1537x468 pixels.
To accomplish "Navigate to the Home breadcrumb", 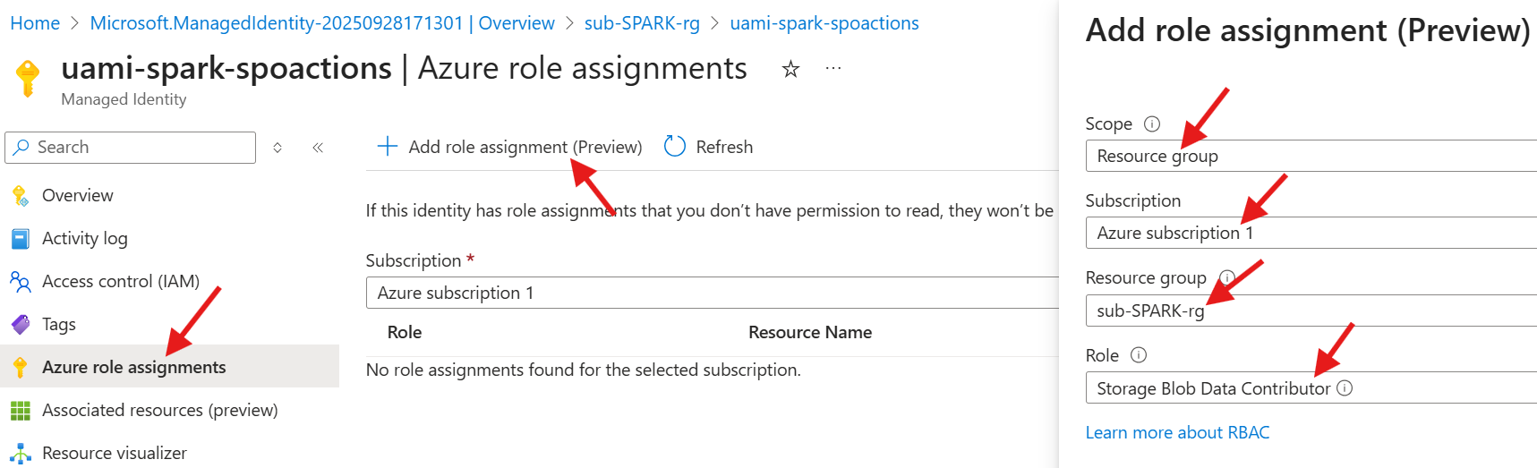I will (35, 23).
